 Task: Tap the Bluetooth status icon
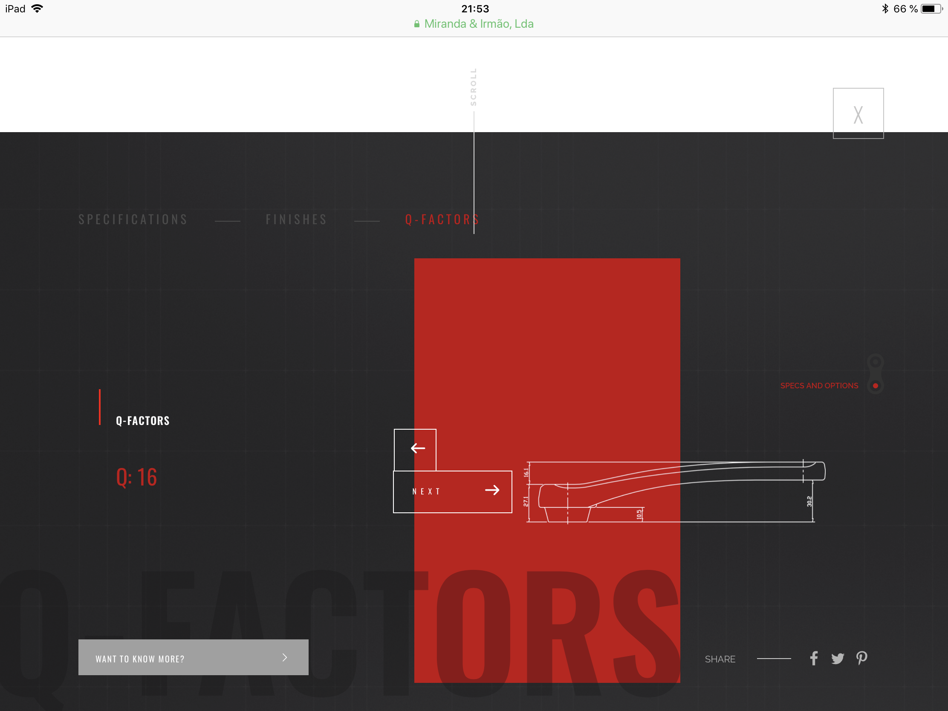click(x=885, y=9)
